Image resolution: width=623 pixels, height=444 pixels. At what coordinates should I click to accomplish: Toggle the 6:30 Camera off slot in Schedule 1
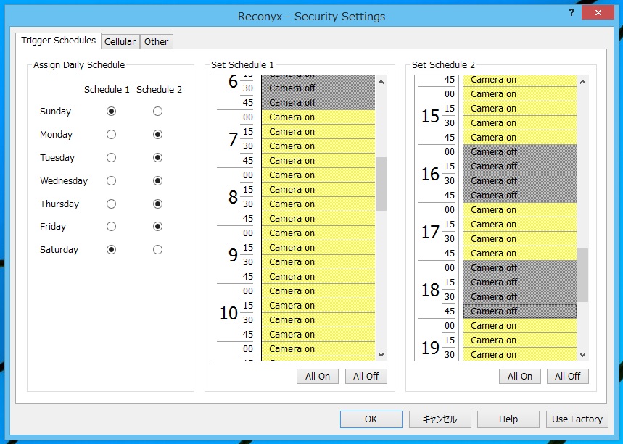(x=318, y=88)
